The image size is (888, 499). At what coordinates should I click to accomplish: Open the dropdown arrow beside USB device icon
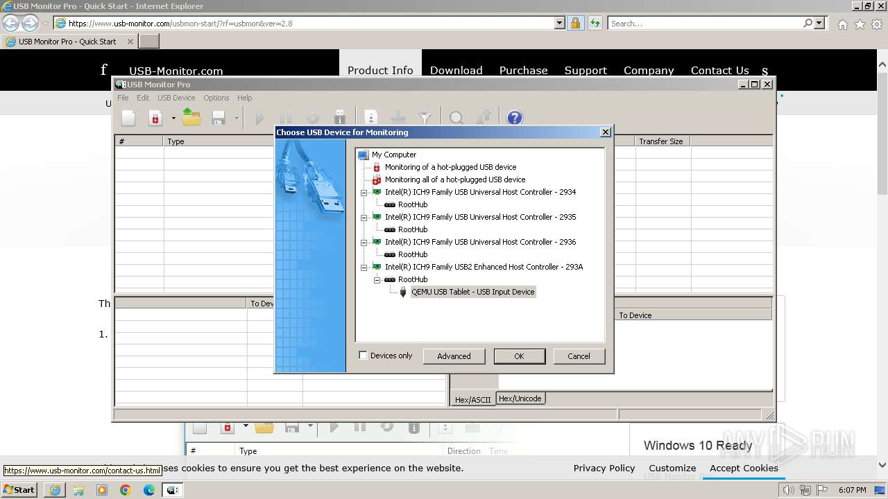tap(173, 119)
